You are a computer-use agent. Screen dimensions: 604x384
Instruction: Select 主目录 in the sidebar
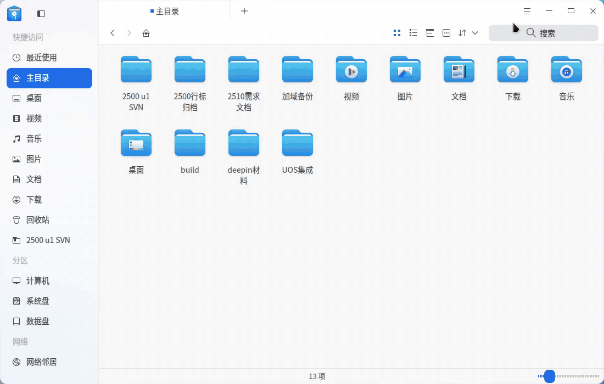tap(49, 78)
